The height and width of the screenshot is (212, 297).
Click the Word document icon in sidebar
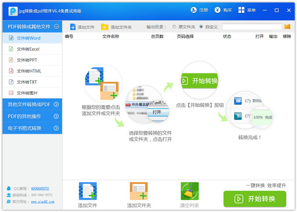coord(11,38)
